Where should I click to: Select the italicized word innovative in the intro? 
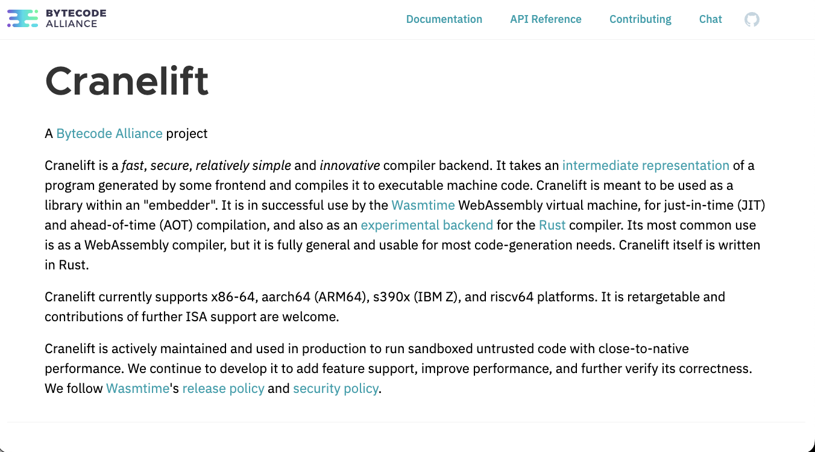(x=350, y=165)
